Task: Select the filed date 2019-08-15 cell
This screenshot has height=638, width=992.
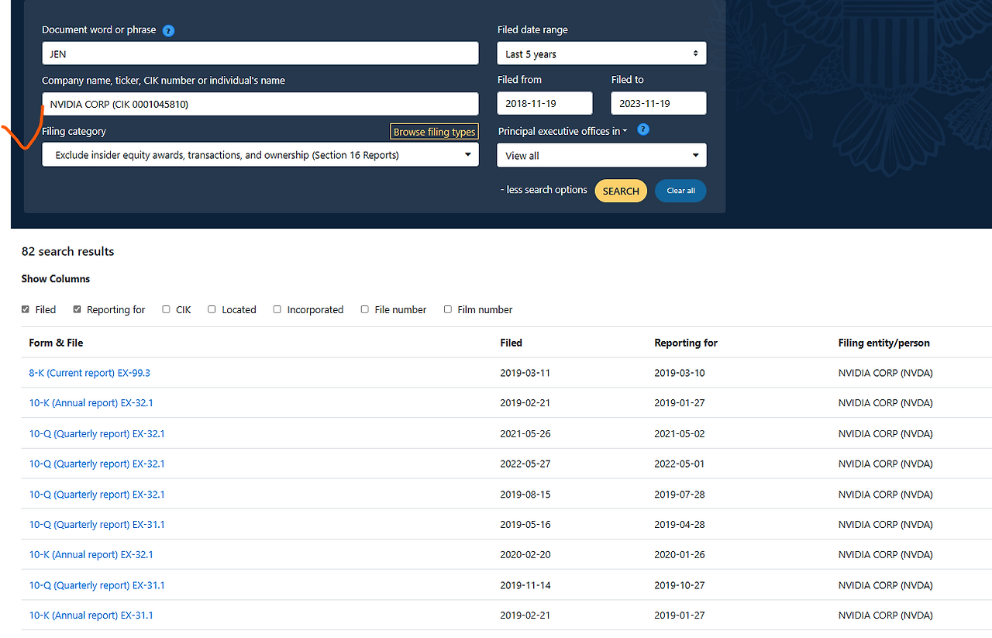Action: [525, 495]
